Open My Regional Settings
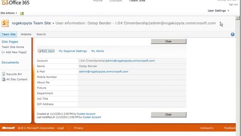The width and height of the screenshot is (241, 136). 73,51
